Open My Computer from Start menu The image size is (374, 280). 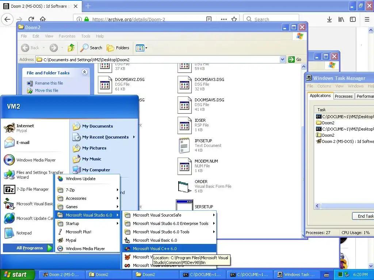(x=104, y=170)
